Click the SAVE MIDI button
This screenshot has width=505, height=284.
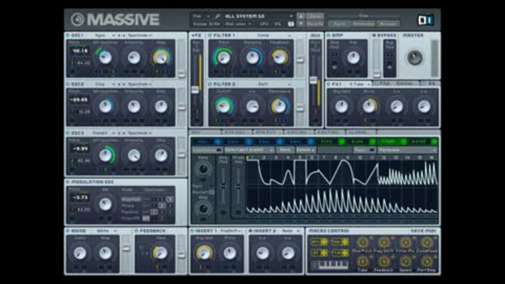(x=423, y=231)
